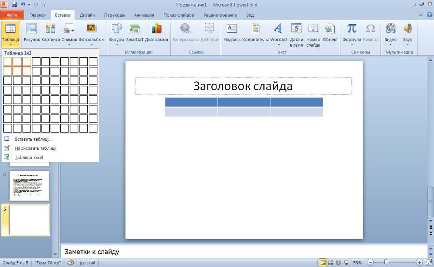Fit slide to current window icon
The image size is (434, 267).
pyautogui.click(x=429, y=262)
